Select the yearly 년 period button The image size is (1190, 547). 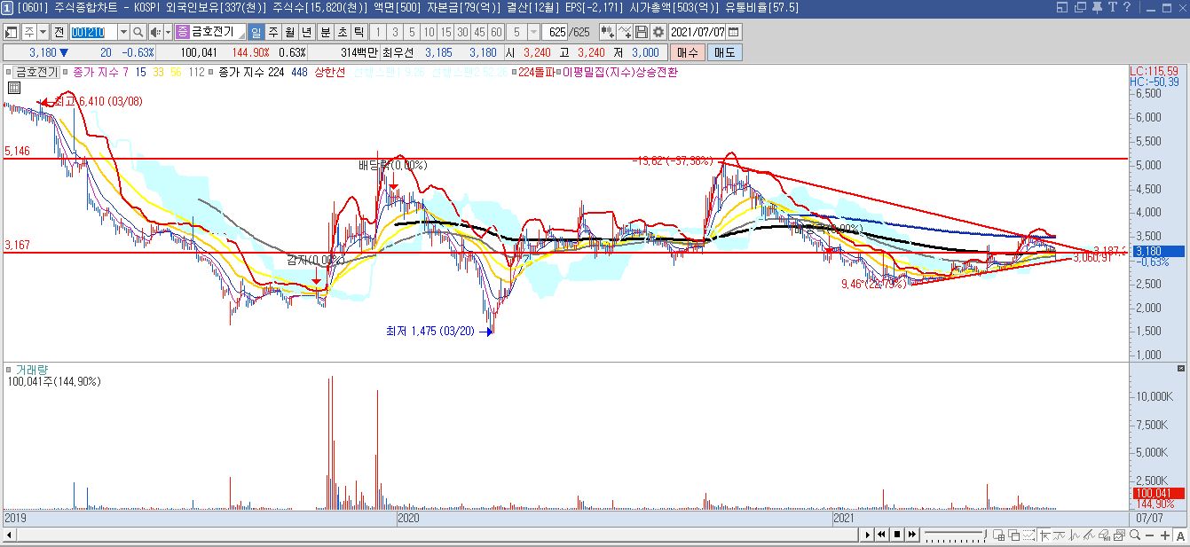[x=306, y=32]
